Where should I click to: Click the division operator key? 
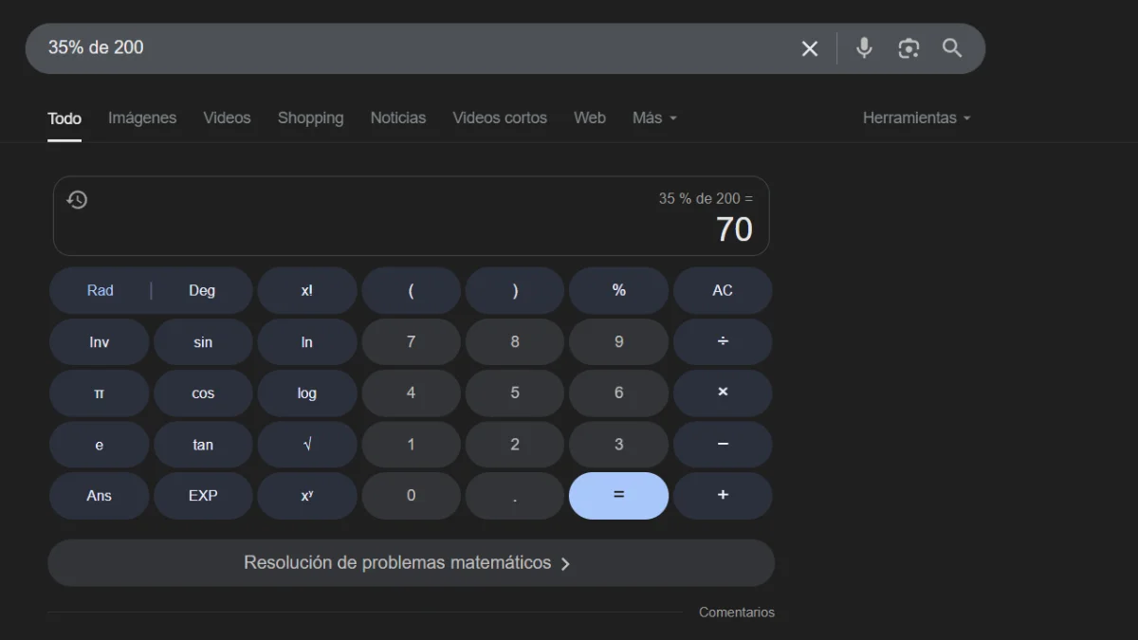tap(723, 342)
